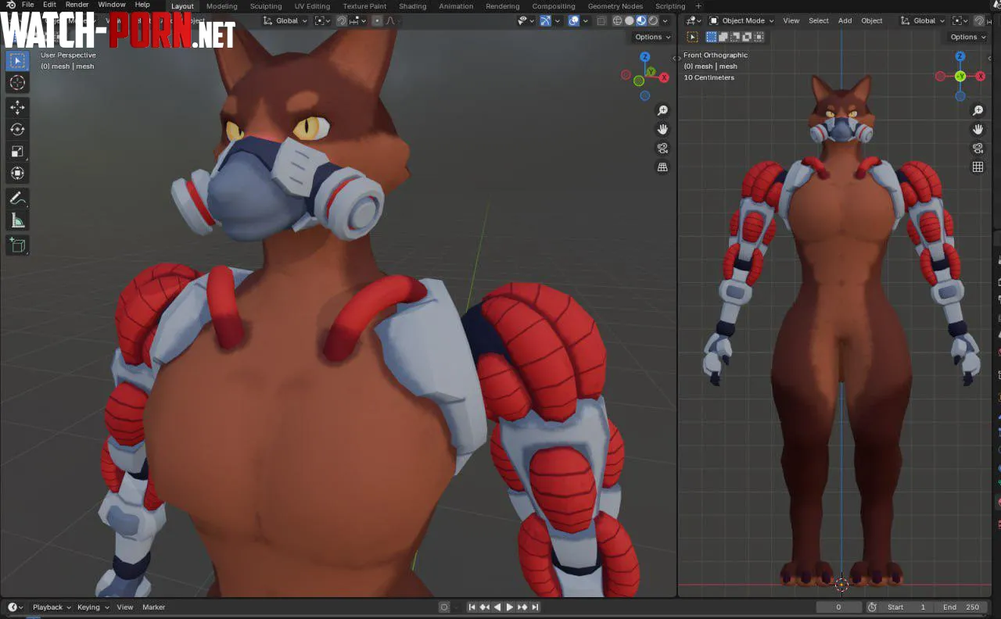
Task: Switch to Solid shading
Action: click(x=630, y=21)
